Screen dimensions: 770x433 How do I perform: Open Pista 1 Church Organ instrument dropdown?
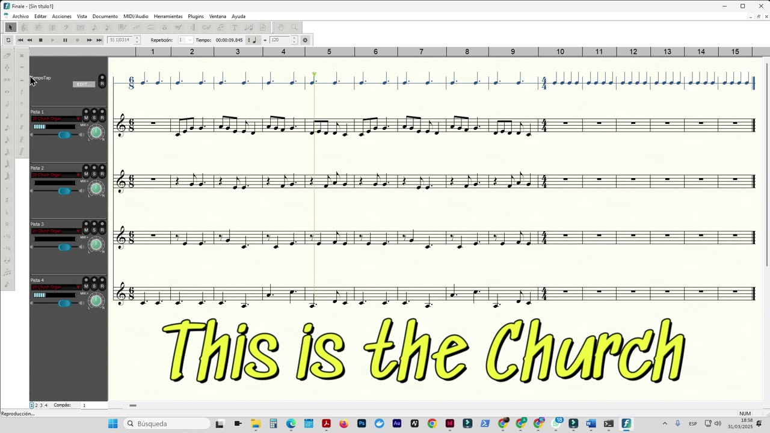click(57, 118)
